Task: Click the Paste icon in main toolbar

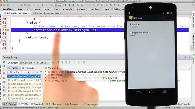Action: [29, 5]
